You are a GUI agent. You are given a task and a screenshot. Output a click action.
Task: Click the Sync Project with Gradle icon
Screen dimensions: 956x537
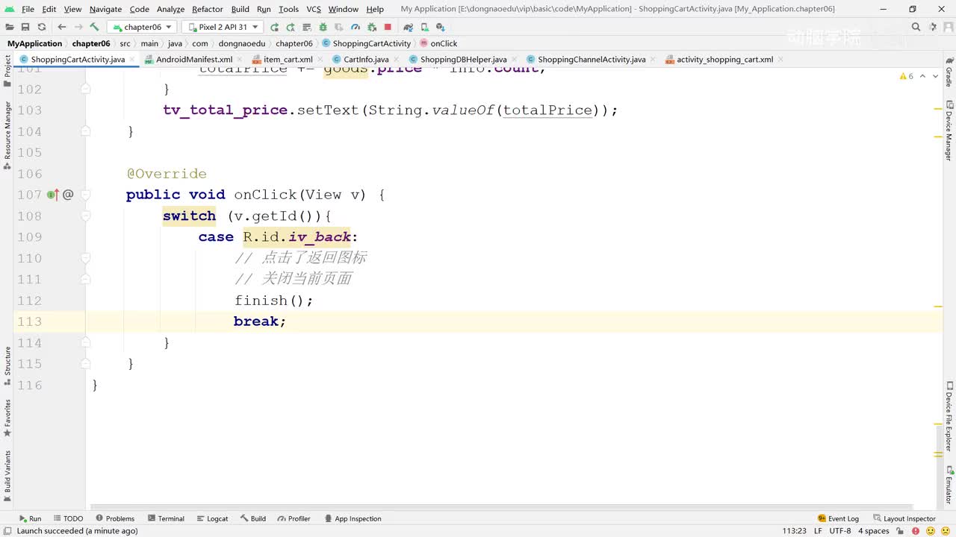coord(408,27)
